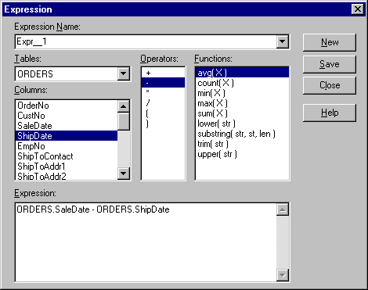This screenshot has height=290, width=368.
Task: Save the current expression
Action: click(x=330, y=64)
